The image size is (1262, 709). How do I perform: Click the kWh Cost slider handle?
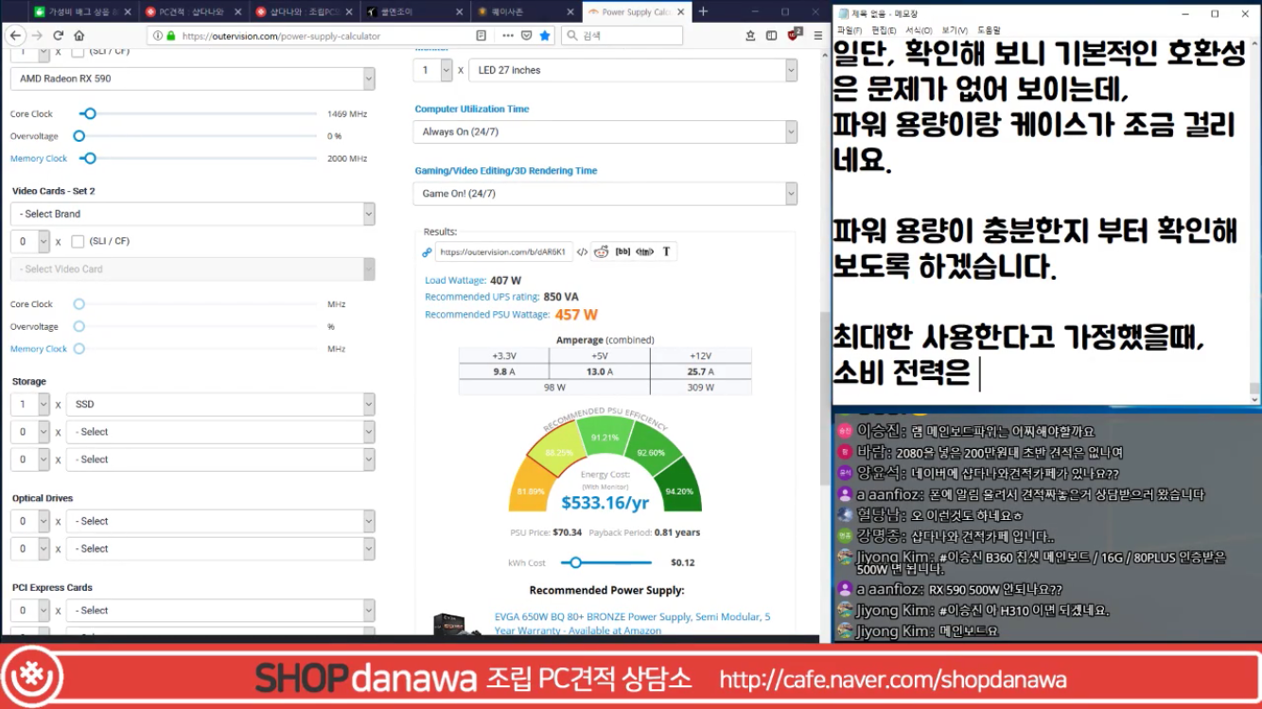(576, 562)
